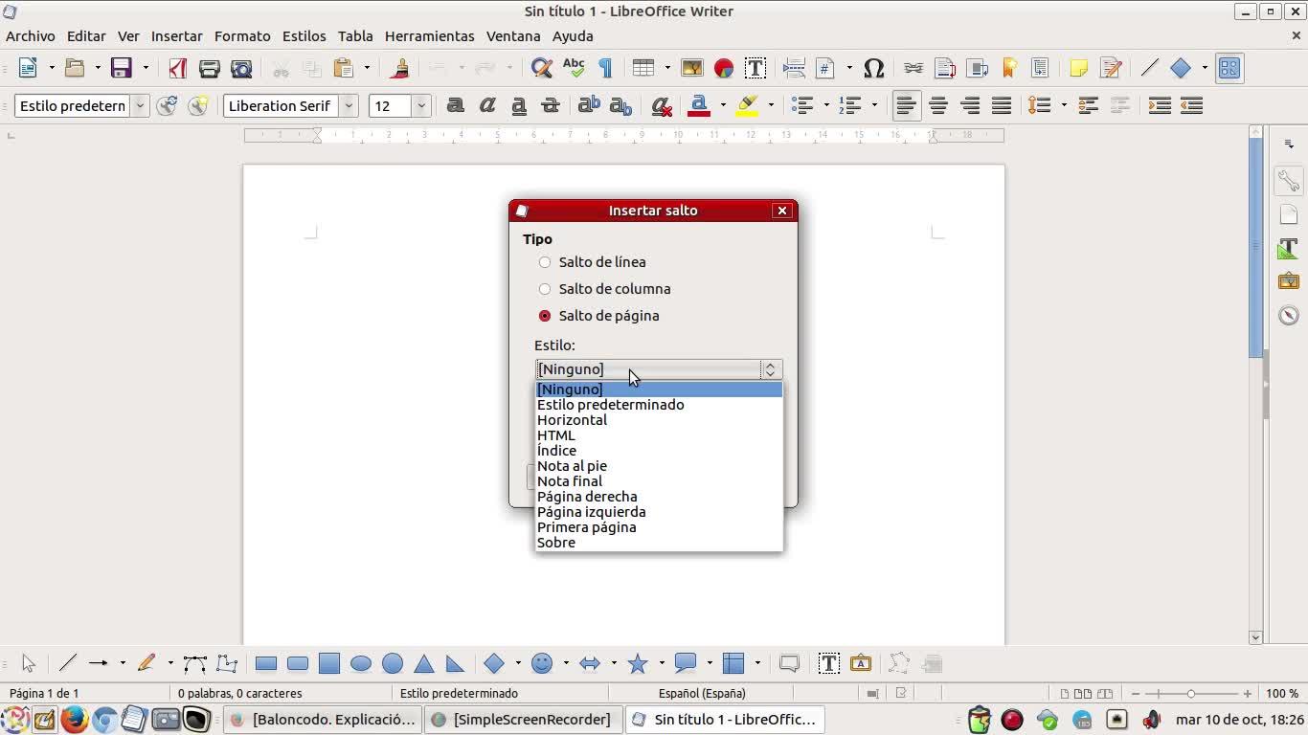Open the special character Omega icon
Screen dimensions: 1308x735
pyautogui.click(x=873, y=68)
